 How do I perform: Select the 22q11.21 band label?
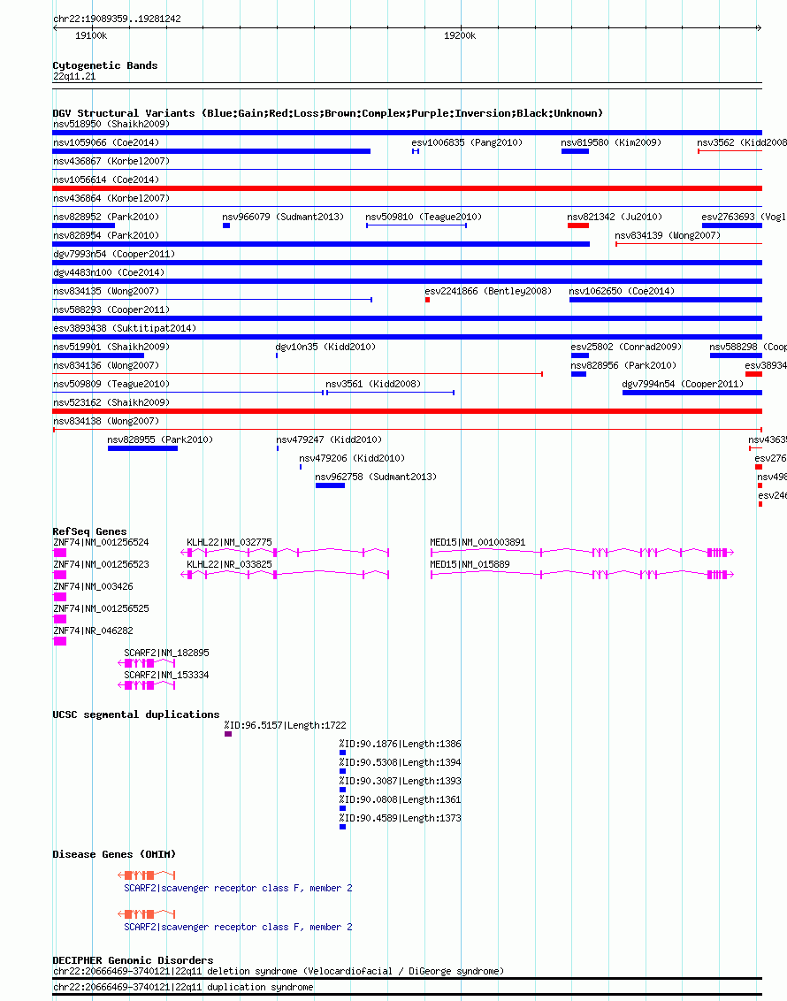pyautogui.click(x=74, y=77)
